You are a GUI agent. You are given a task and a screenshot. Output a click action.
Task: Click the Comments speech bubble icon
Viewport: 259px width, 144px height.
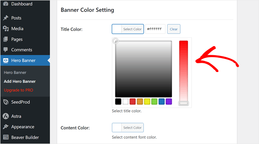tap(6, 50)
